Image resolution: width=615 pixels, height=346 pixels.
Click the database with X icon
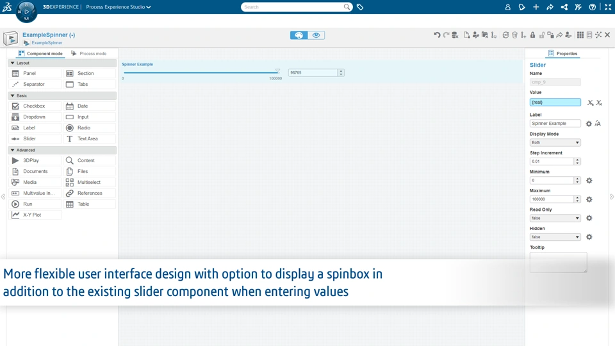point(455,35)
